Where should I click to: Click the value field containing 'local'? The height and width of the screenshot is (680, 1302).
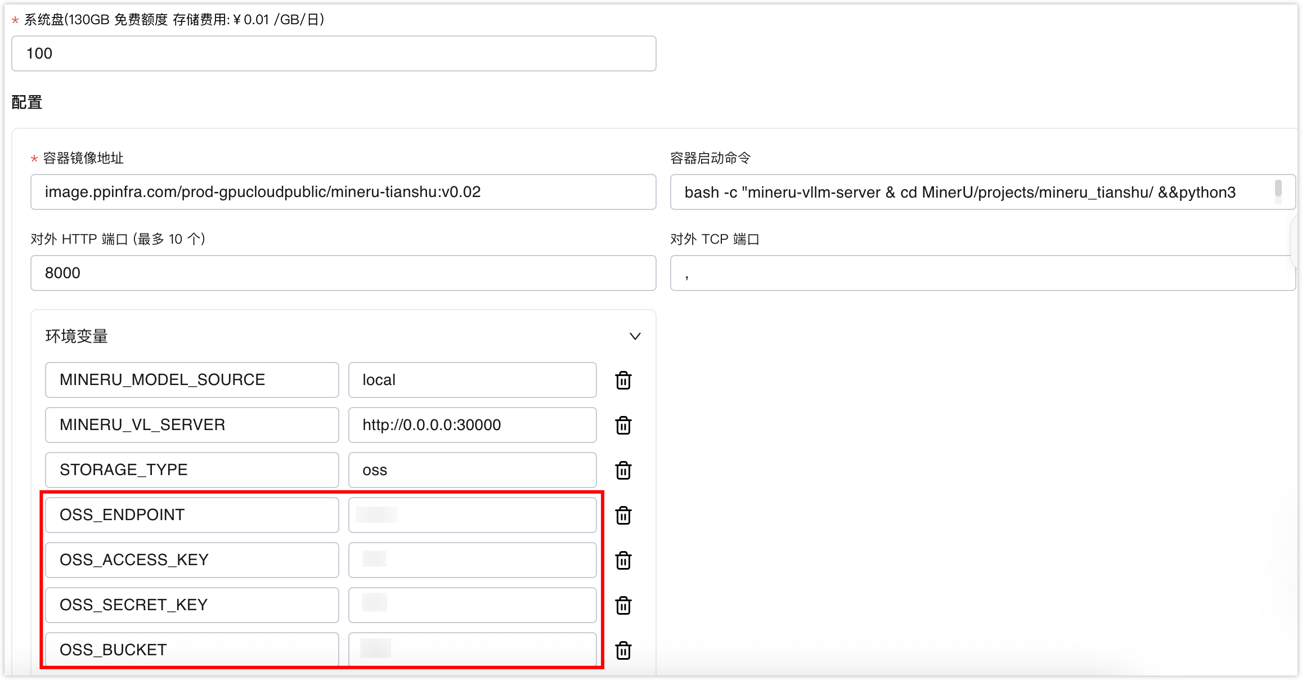click(472, 380)
